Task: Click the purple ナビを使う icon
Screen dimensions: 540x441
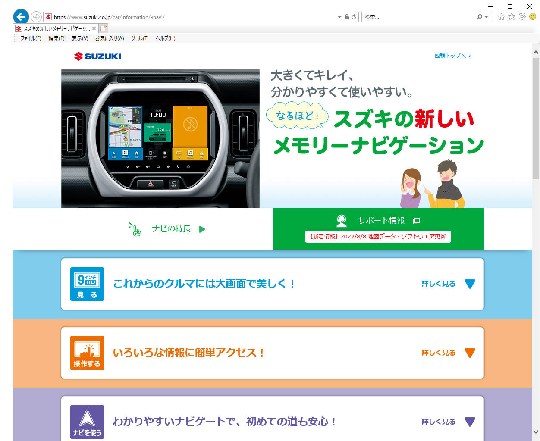Action: (87, 422)
